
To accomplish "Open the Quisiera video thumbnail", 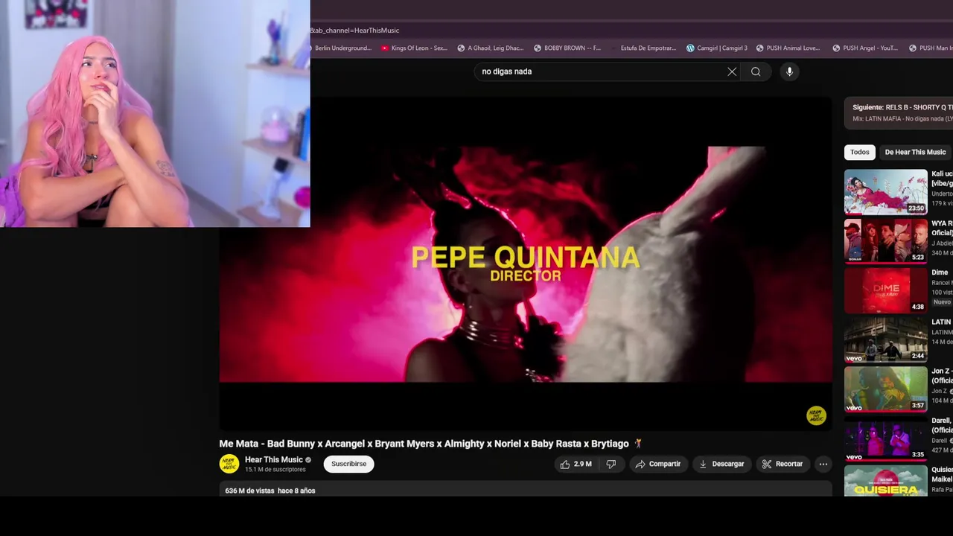I will pos(885,481).
